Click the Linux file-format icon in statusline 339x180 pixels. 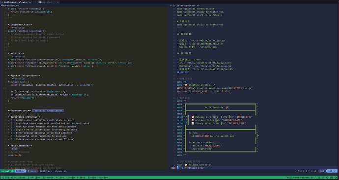click(x=307, y=171)
